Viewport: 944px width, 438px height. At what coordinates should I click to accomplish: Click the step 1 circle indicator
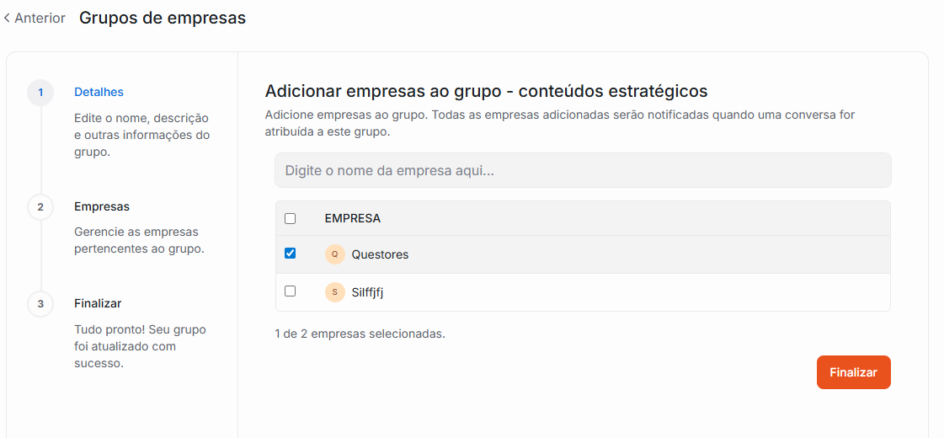click(40, 92)
